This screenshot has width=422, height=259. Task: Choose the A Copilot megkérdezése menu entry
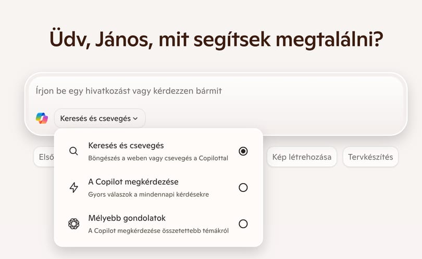(x=158, y=188)
